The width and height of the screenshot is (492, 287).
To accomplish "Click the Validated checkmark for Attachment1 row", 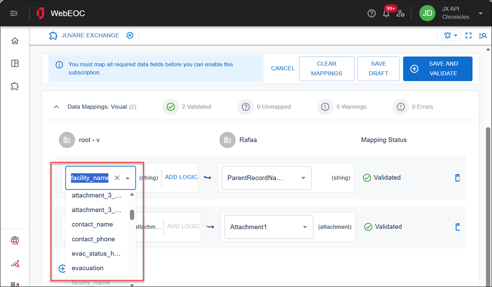I will tap(368, 227).
